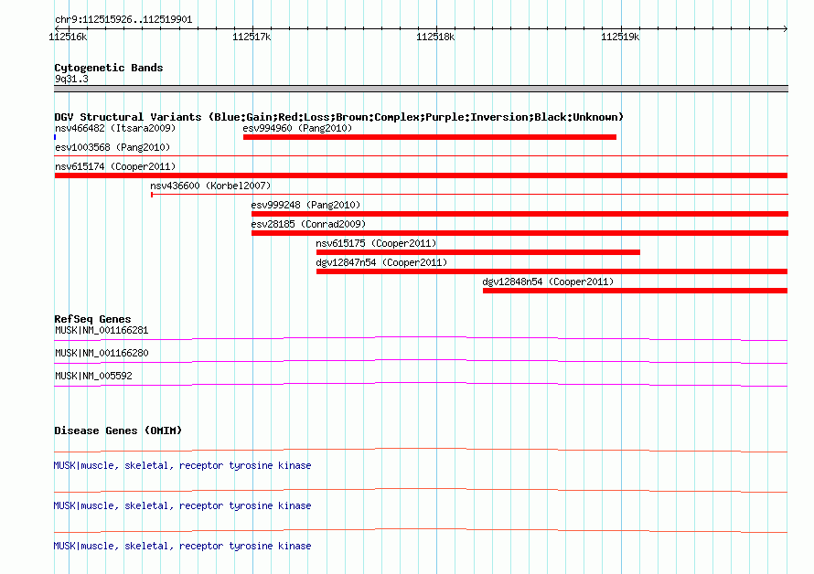Click the dgv12847n54 red loss bar
Image resolution: width=814 pixels, height=574 pixels.
pyautogui.click(x=552, y=271)
